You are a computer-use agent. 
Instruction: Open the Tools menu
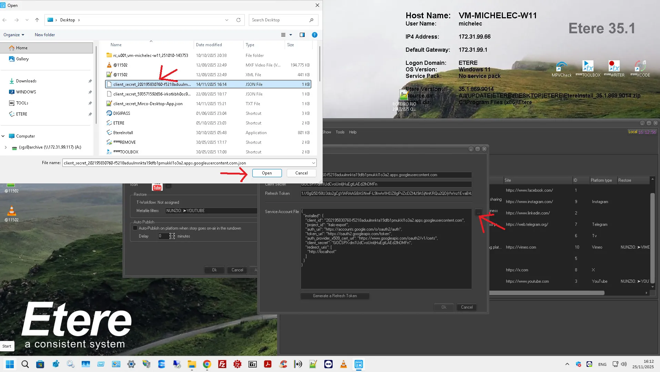point(340,132)
